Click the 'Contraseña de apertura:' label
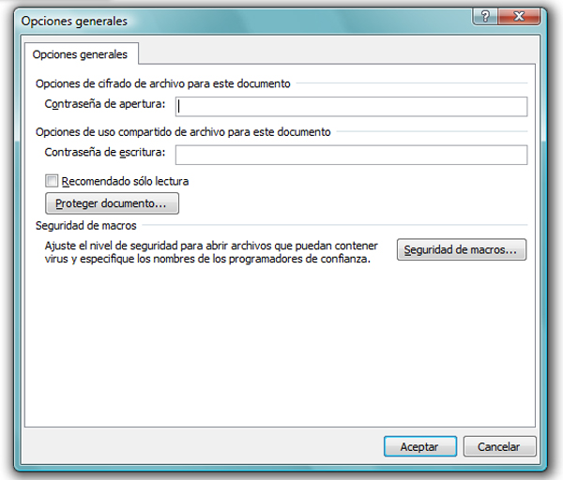 click(x=105, y=104)
